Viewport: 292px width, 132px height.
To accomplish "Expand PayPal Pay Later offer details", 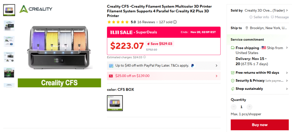I will pyautogui.click(x=216, y=66).
